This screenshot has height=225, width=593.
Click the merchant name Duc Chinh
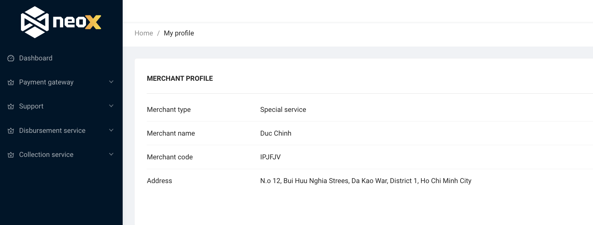[276, 133]
